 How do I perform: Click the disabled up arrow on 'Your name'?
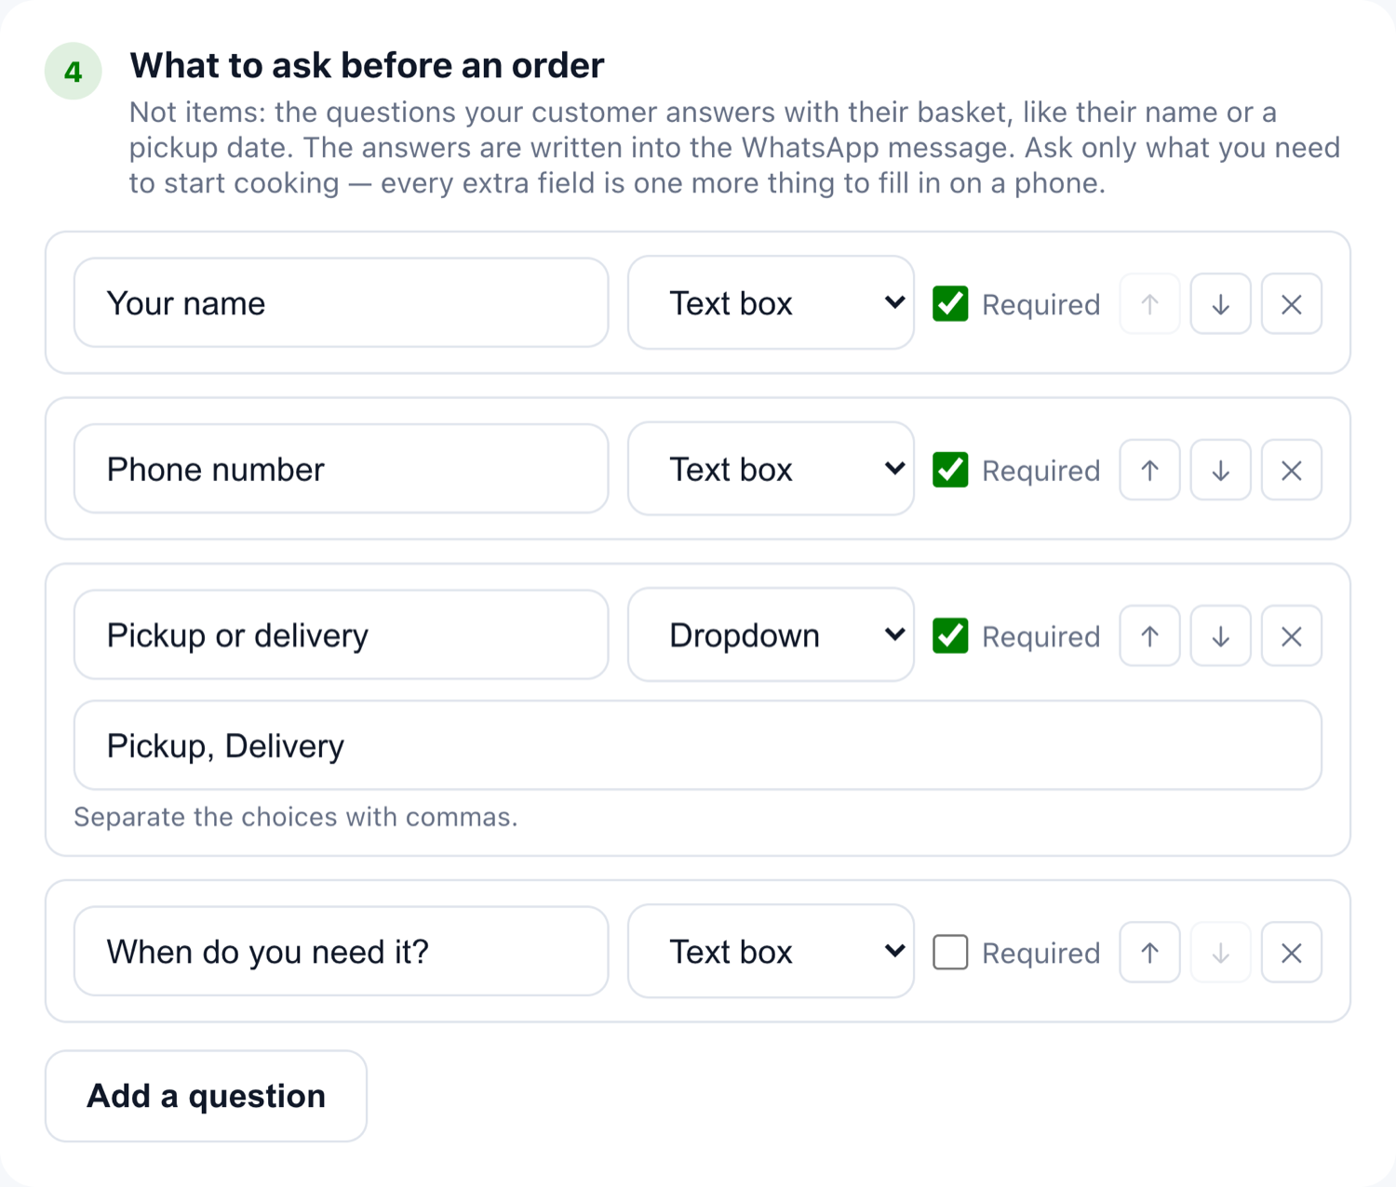coord(1149,303)
